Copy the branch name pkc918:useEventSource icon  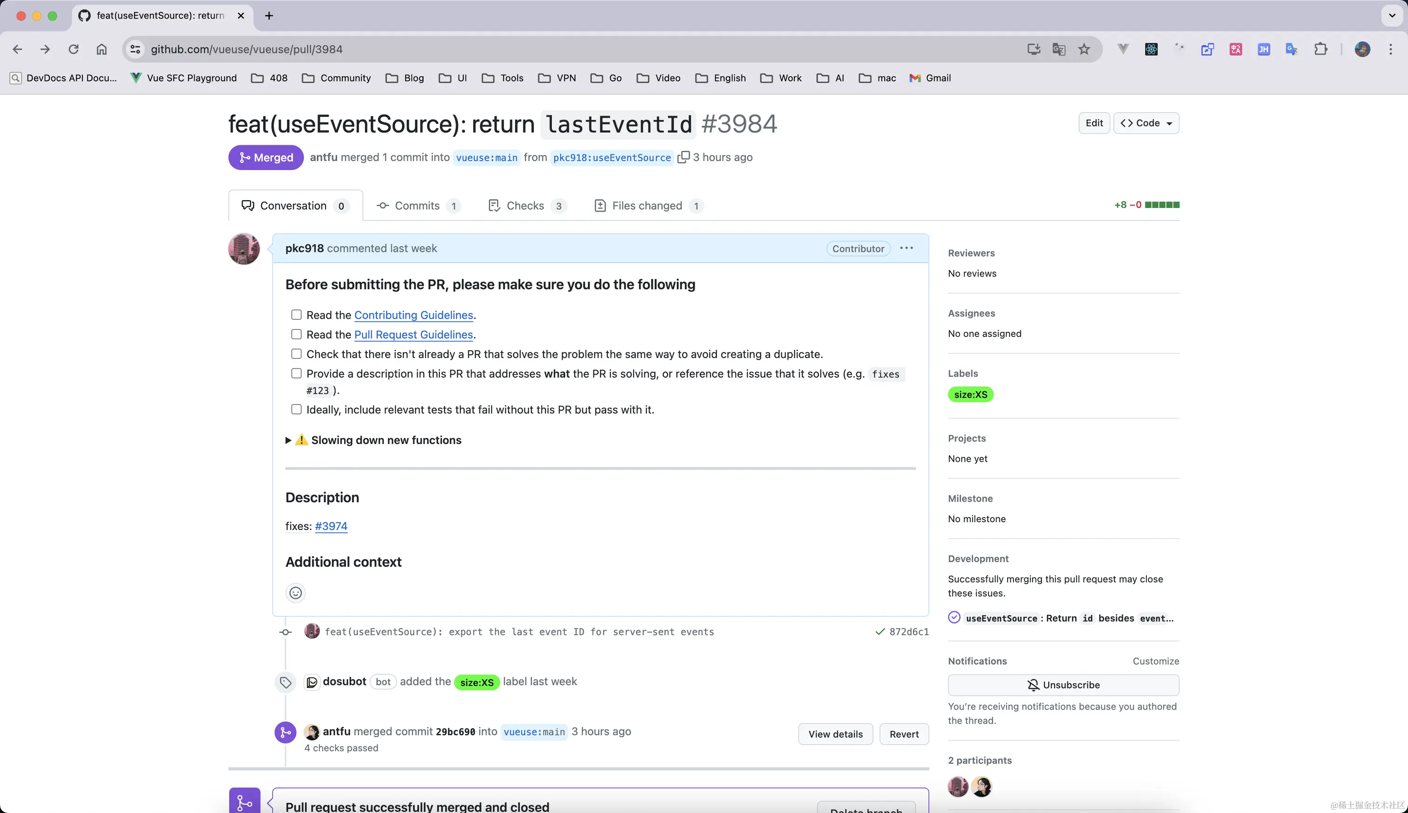[x=683, y=157]
